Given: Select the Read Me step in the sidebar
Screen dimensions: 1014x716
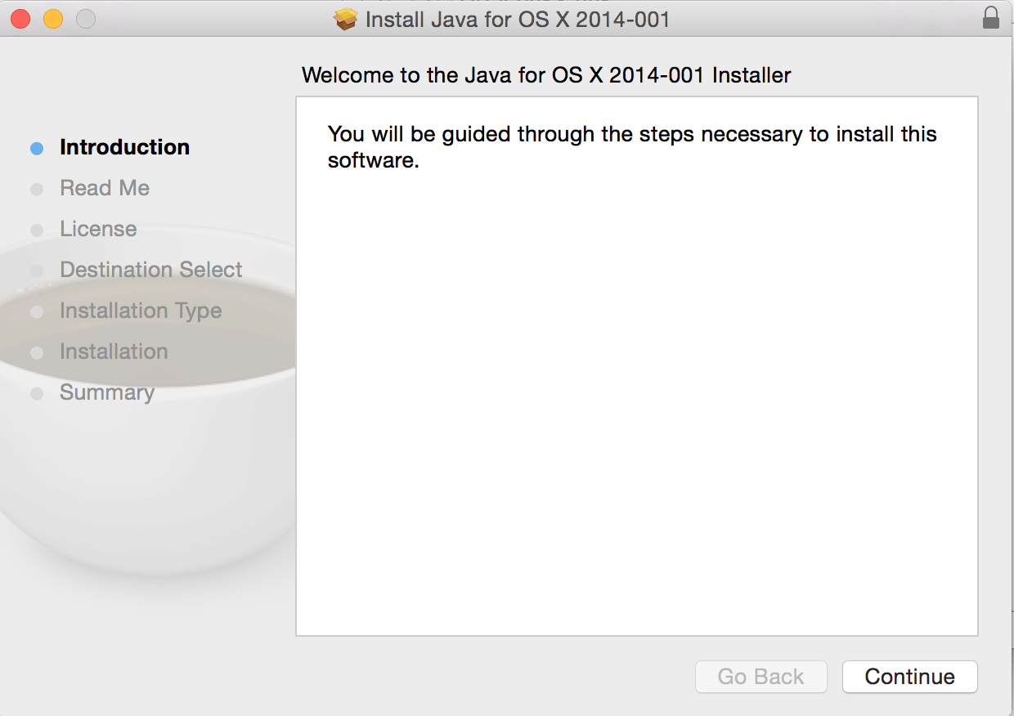Looking at the screenshot, I should tap(105, 188).
